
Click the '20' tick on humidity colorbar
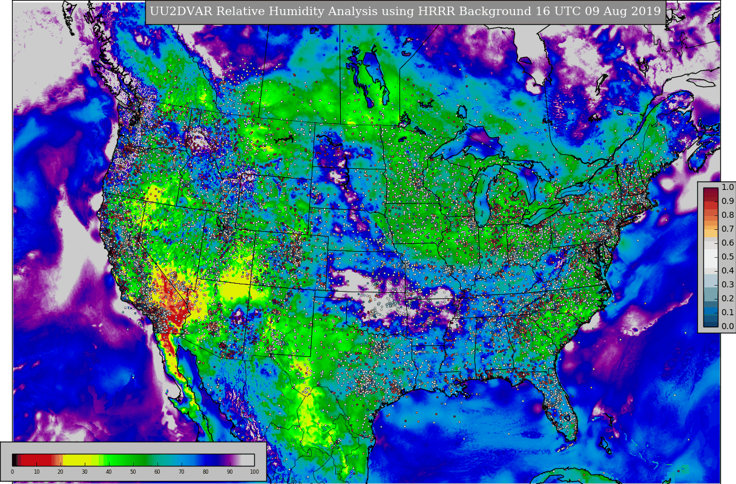61,472
